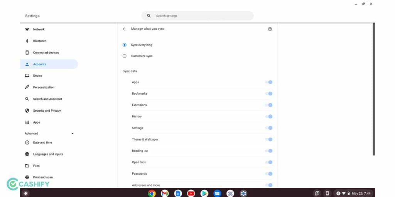Toggle the Passwords sync switch
This screenshot has width=395, height=197.
[269, 174]
